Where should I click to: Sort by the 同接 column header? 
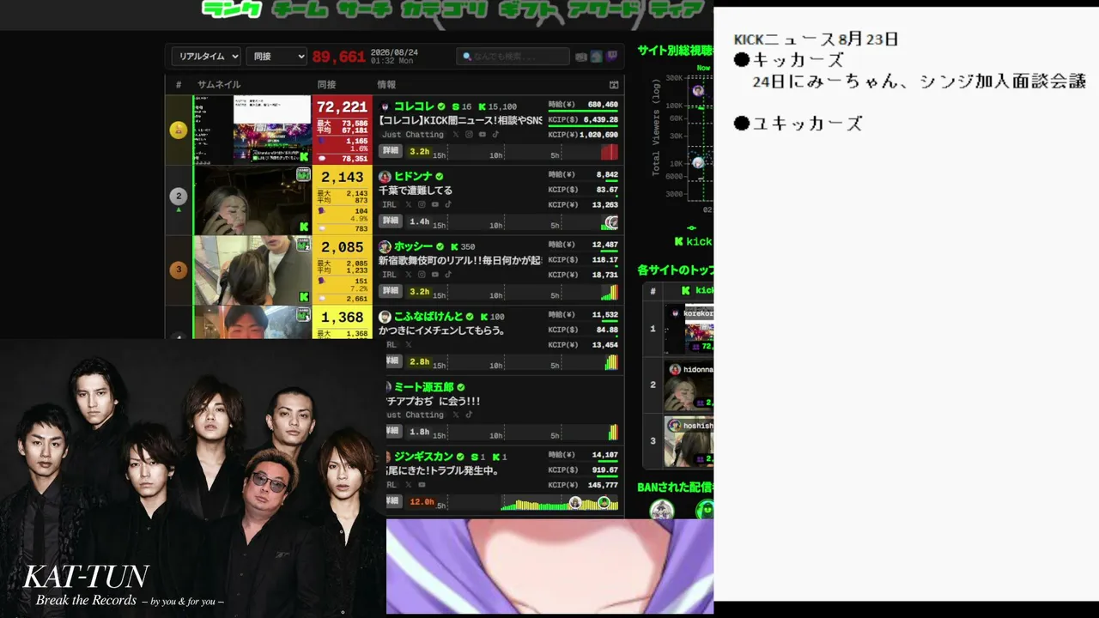(326, 85)
